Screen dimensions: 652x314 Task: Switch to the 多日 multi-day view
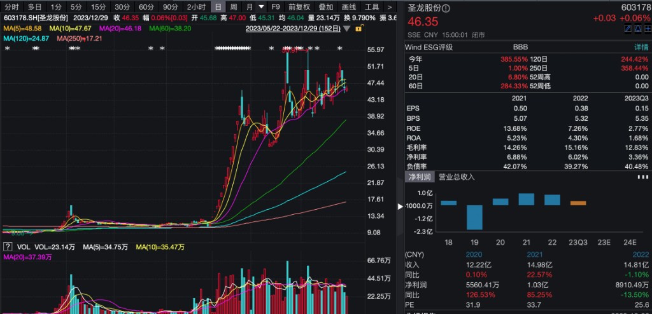point(34,7)
